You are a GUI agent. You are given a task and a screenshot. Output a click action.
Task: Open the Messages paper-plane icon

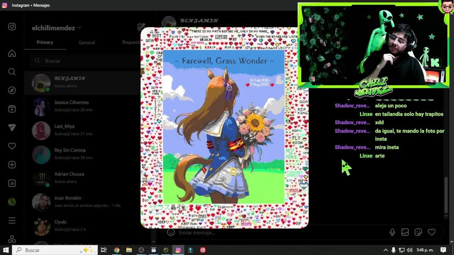(x=12, y=127)
